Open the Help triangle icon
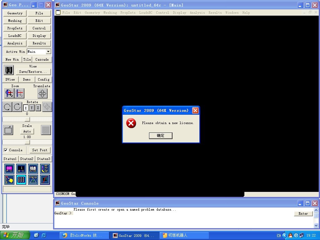Viewport: 320px width, 240px height. (x=33, y=180)
